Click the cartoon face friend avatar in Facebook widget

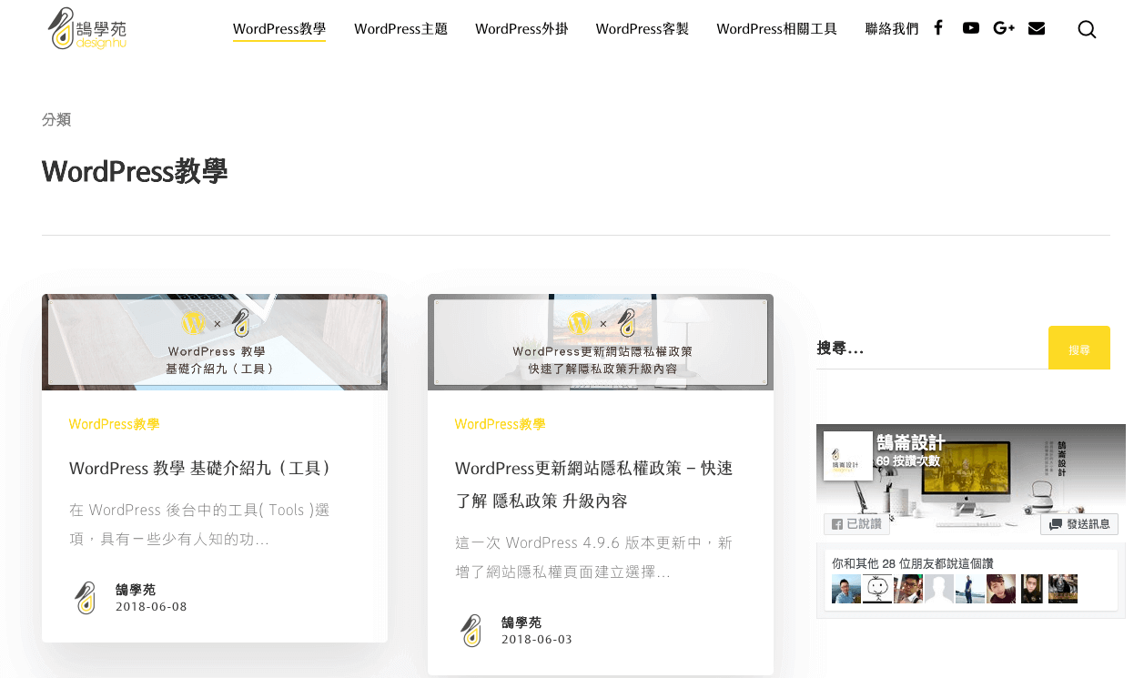(x=877, y=589)
